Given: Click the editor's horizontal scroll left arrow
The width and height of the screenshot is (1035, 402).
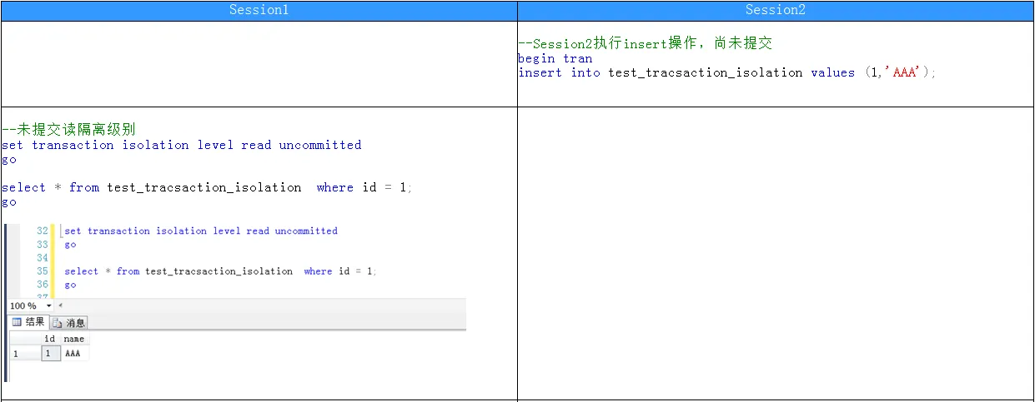Looking at the screenshot, I should pos(59,305).
